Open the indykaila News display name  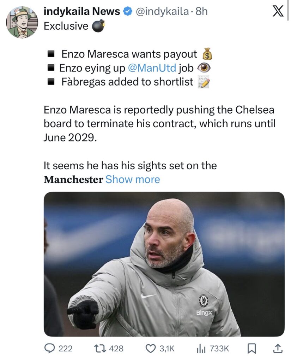point(81,12)
